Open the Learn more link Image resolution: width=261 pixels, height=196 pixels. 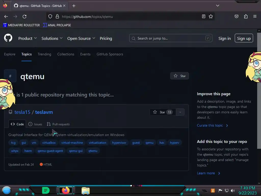click(208, 173)
